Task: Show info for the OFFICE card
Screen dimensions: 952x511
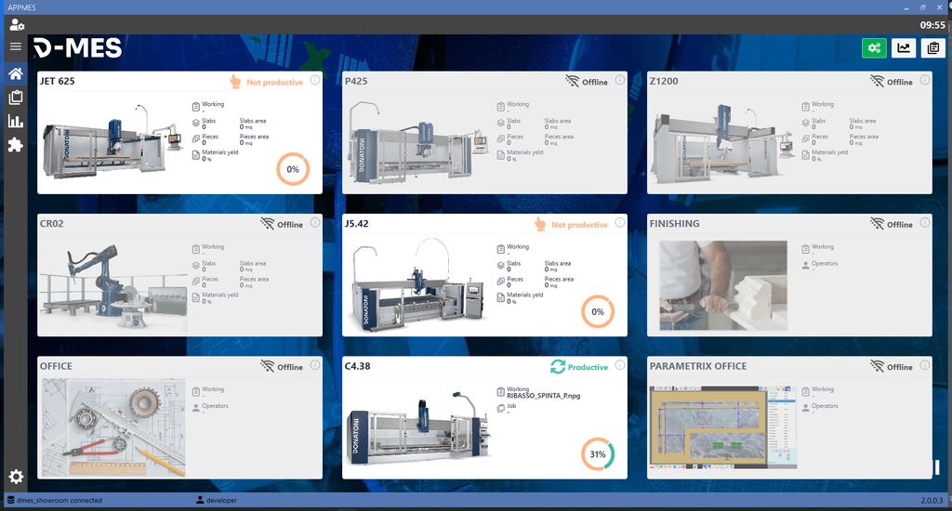Action: (315, 365)
